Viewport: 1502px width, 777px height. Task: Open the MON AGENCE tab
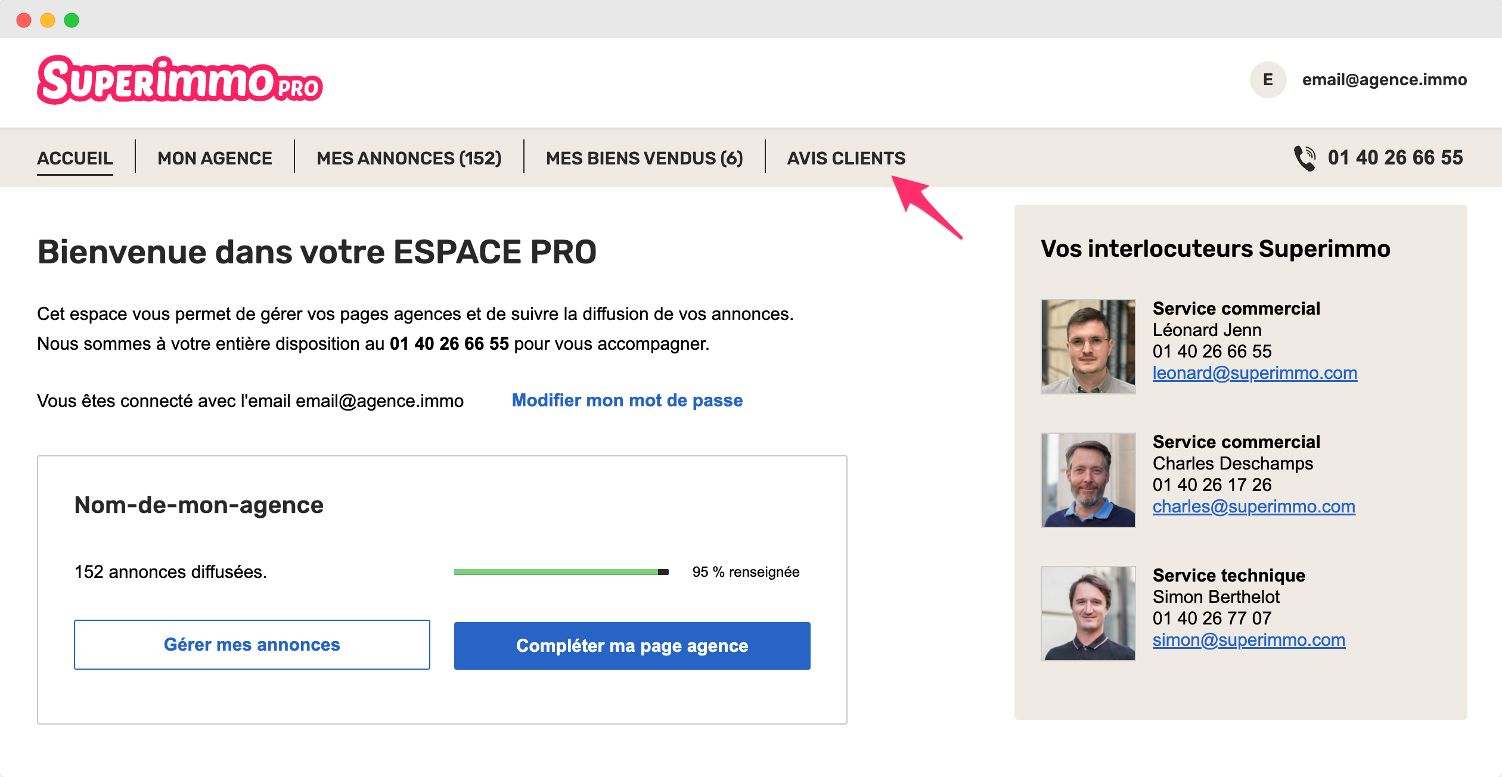(x=215, y=158)
